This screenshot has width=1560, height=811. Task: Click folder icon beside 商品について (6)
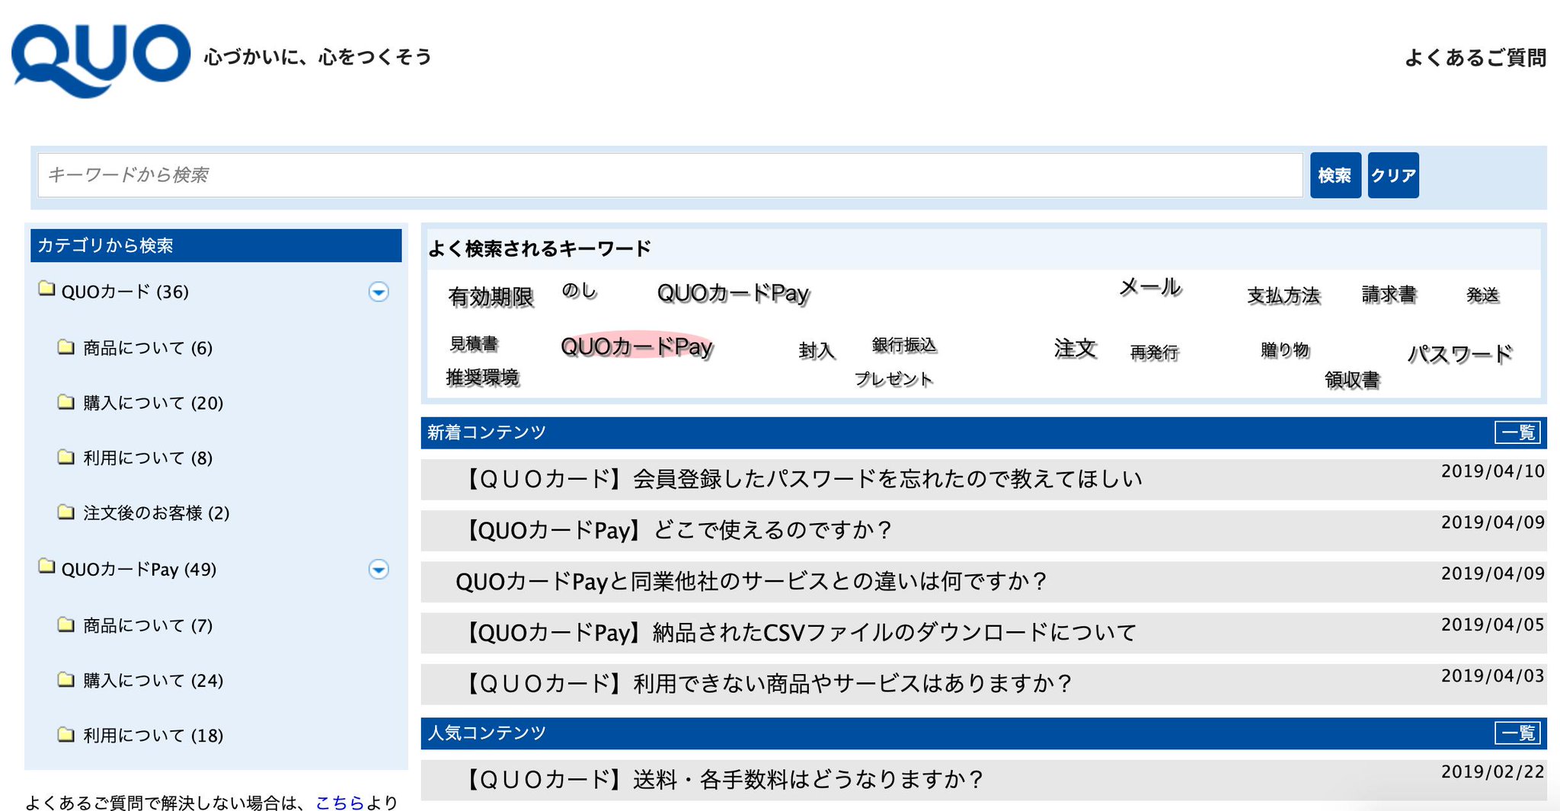(x=66, y=347)
